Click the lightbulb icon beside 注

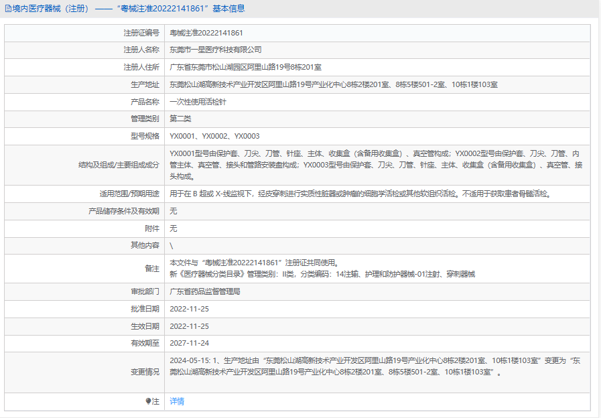point(149,401)
